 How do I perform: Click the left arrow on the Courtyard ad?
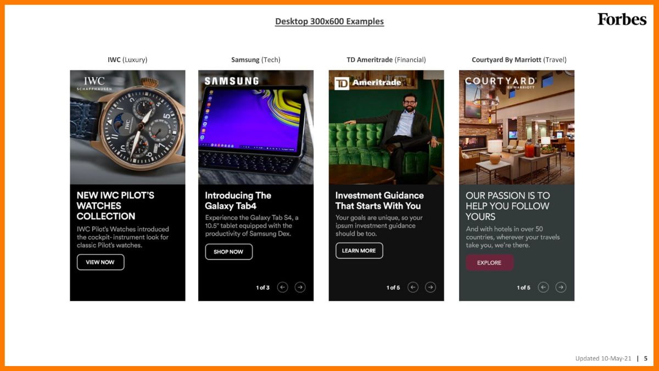[x=543, y=287]
